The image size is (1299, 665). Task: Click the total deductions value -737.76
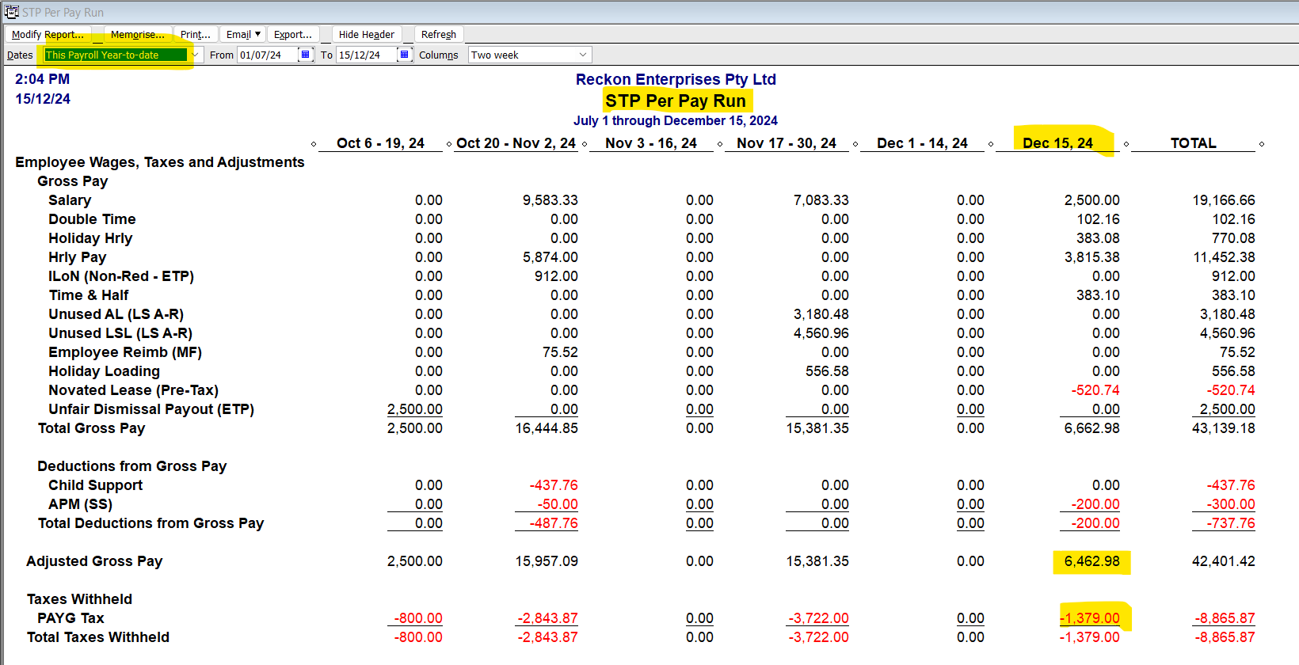point(1231,523)
